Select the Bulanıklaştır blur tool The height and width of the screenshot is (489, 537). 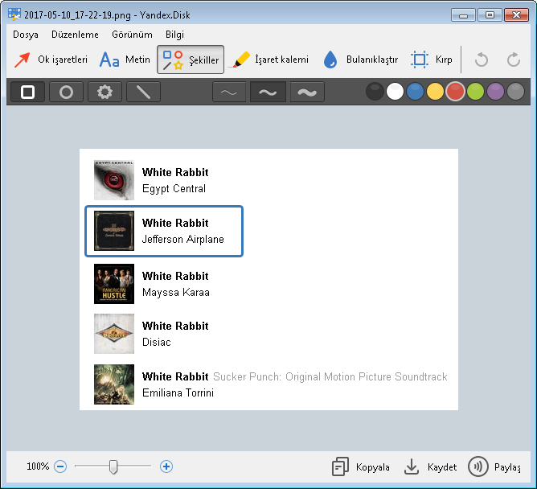(x=360, y=60)
